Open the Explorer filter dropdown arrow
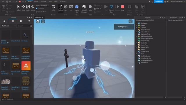Screen dimensions: 186x105 pos(165,20)
